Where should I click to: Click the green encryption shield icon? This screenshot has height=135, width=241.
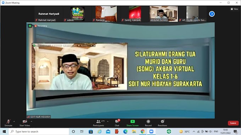point(30,26)
